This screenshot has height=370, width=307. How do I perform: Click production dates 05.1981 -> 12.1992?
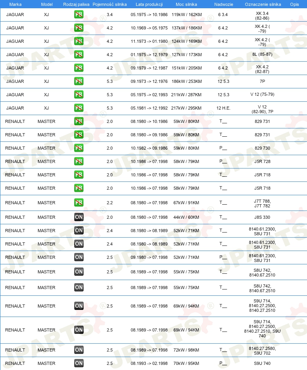point(149,108)
